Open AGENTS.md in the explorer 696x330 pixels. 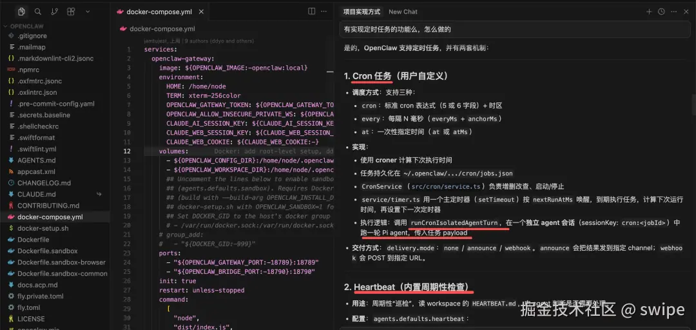[x=36, y=160]
